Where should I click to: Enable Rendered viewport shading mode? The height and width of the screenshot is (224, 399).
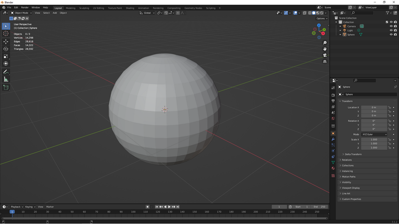[x=322, y=12]
